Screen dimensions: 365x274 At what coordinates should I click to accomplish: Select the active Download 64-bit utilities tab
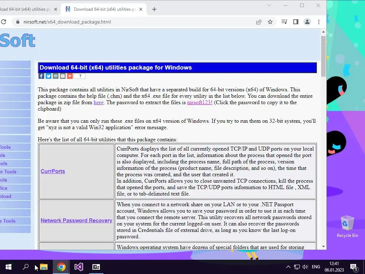click(104, 9)
